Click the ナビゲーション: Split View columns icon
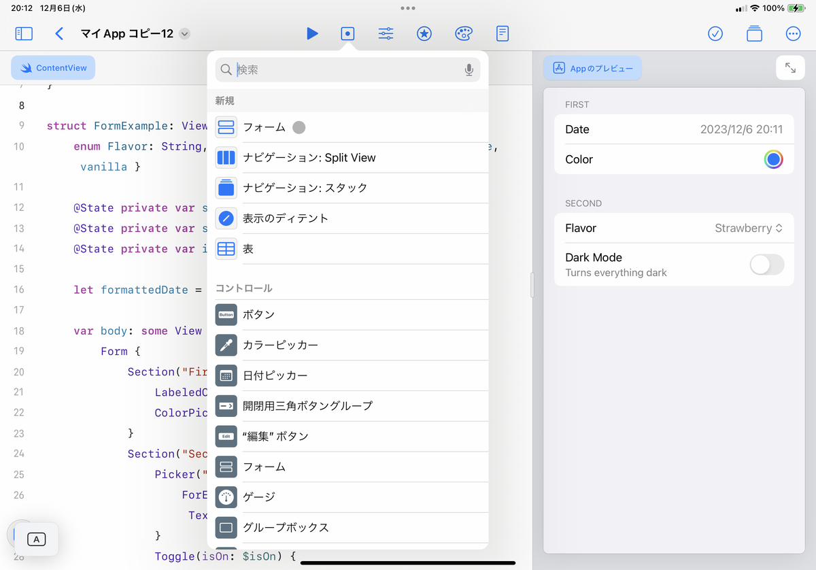Screen dimensions: 816x570 pyautogui.click(x=226, y=158)
